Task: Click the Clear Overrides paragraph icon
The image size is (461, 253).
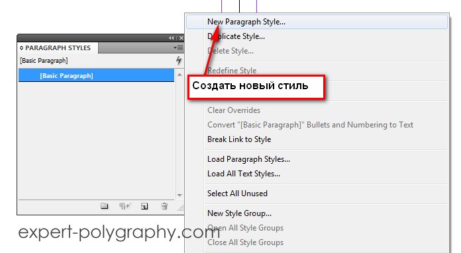Action: (125, 206)
